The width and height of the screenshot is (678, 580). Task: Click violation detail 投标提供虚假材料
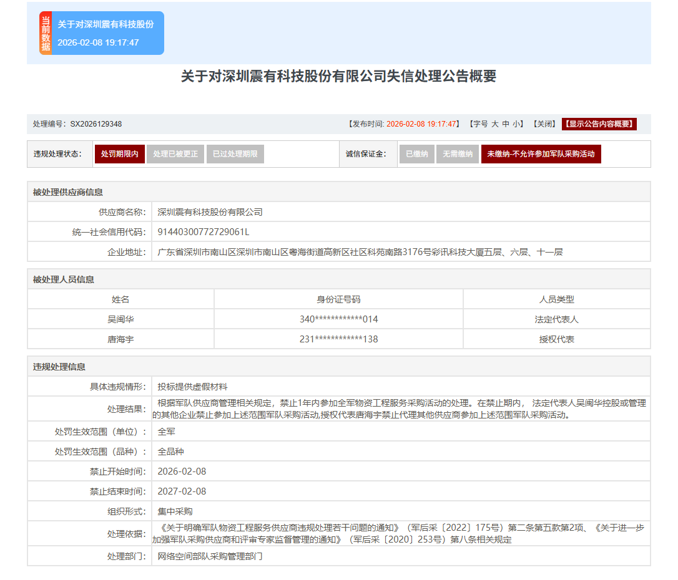(x=192, y=387)
